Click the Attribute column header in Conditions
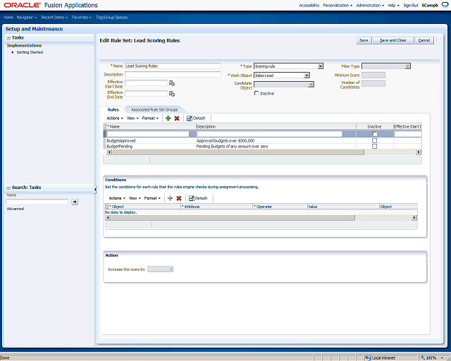This screenshot has width=451, height=361. 216,207
